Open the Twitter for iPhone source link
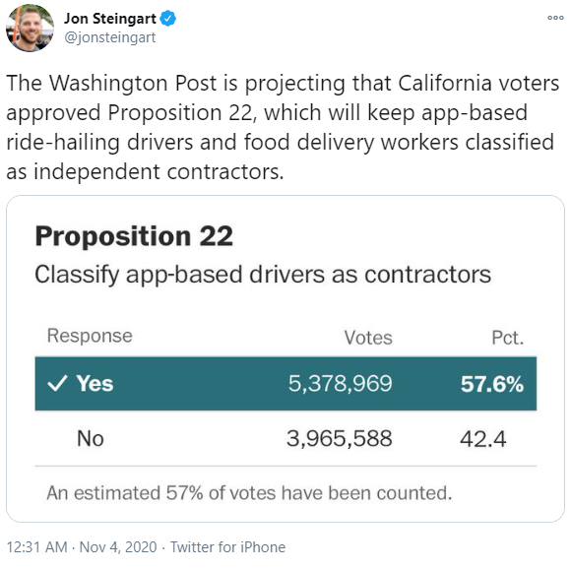 click(x=228, y=546)
